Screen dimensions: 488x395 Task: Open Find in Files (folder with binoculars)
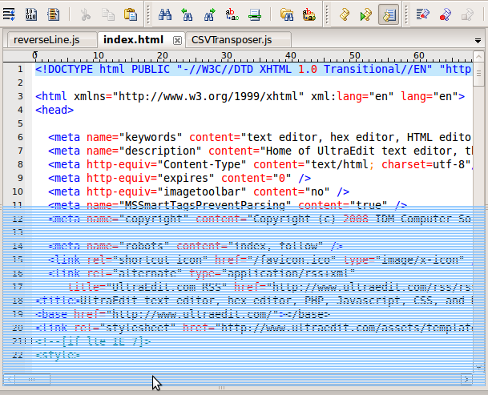click(x=286, y=14)
